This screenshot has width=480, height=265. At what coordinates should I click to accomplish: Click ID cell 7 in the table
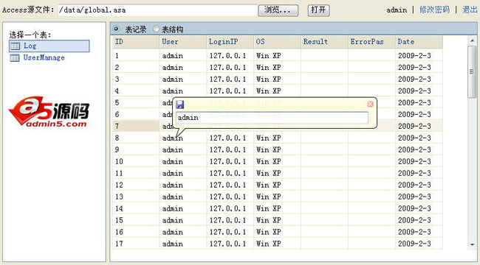(136, 126)
